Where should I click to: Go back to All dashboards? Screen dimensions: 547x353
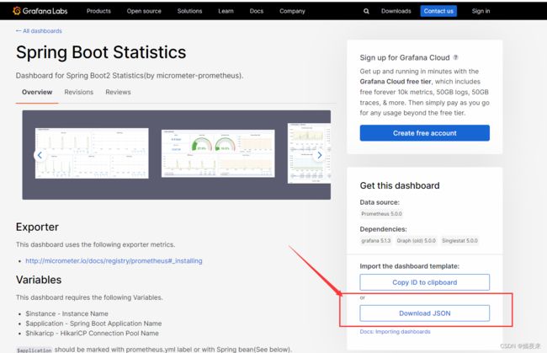39,30
